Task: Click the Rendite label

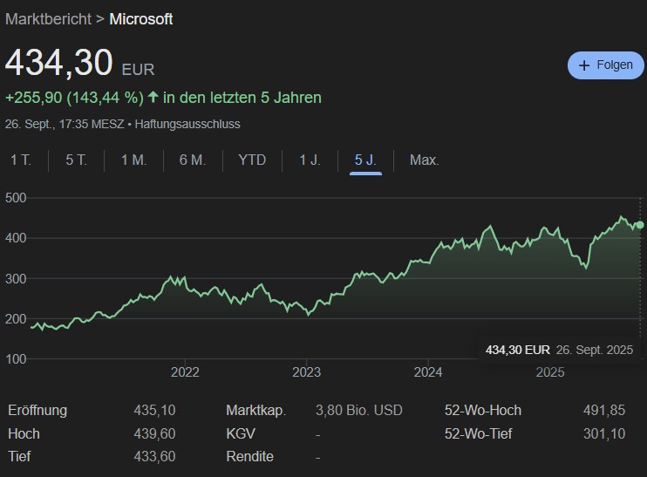Action: 249,456
